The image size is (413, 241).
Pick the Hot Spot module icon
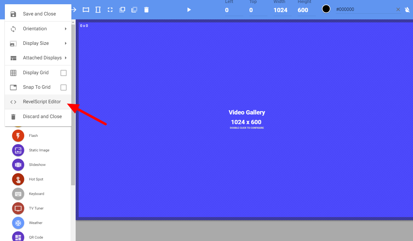[18, 179]
